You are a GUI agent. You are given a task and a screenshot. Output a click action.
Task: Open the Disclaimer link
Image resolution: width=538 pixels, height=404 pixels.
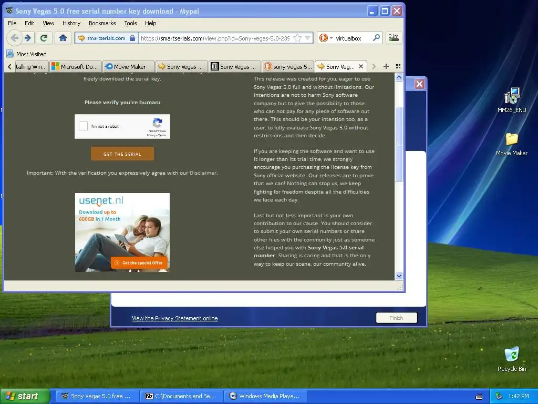click(203, 173)
